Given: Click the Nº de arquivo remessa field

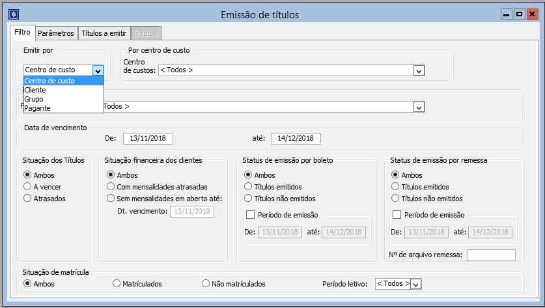Looking at the screenshot, I should [x=490, y=255].
